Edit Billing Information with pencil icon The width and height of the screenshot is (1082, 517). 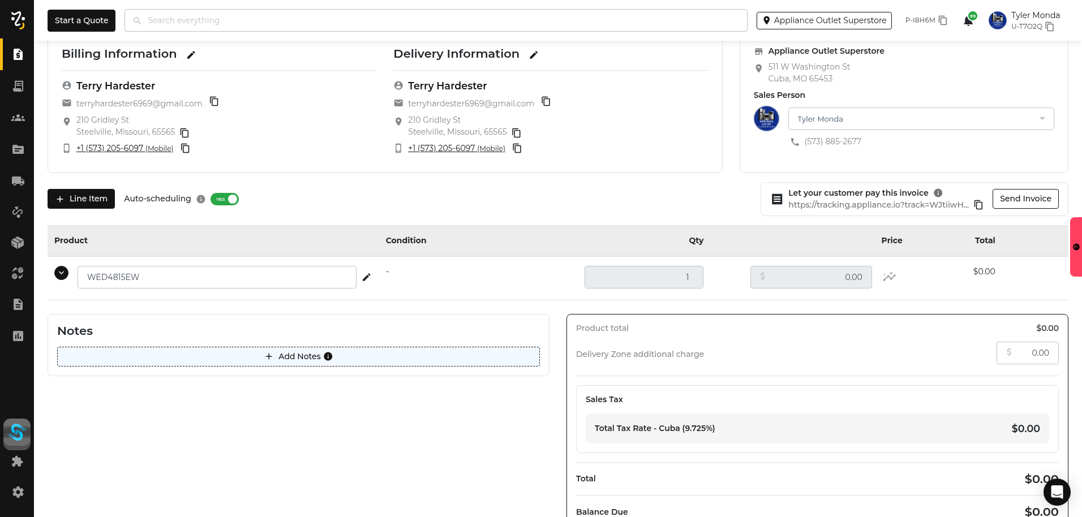[191, 55]
